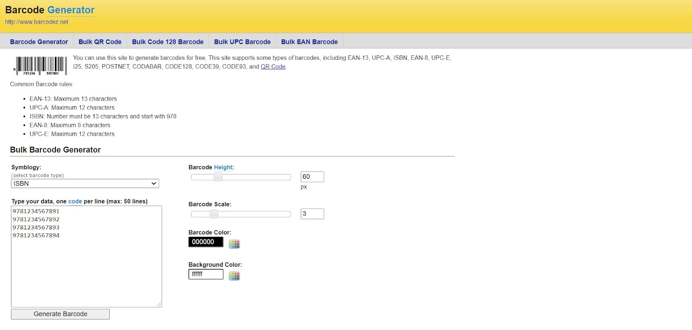Grab the textarea resize handle corner
The width and height of the screenshot is (692, 330).
[x=159, y=304]
